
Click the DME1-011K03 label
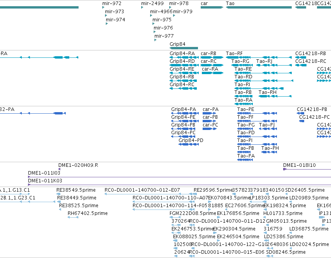click(45, 181)
